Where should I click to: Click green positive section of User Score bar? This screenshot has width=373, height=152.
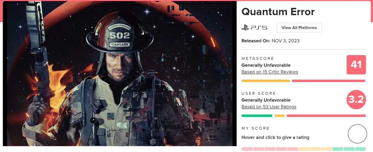point(257,116)
